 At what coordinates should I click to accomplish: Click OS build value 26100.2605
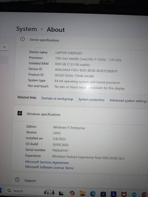point(60,145)
